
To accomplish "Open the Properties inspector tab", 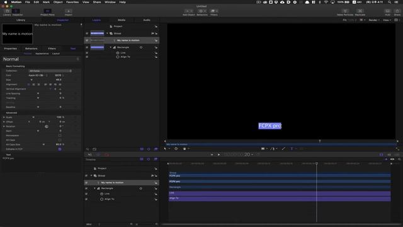I will (x=10, y=49).
